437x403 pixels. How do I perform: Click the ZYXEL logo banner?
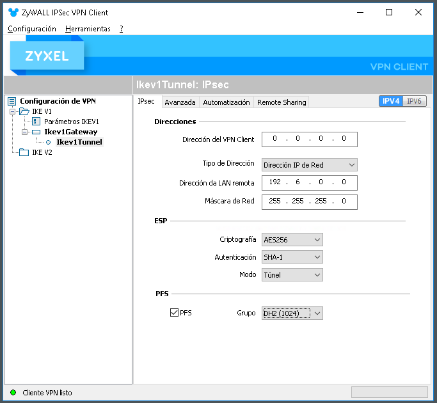(47, 56)
